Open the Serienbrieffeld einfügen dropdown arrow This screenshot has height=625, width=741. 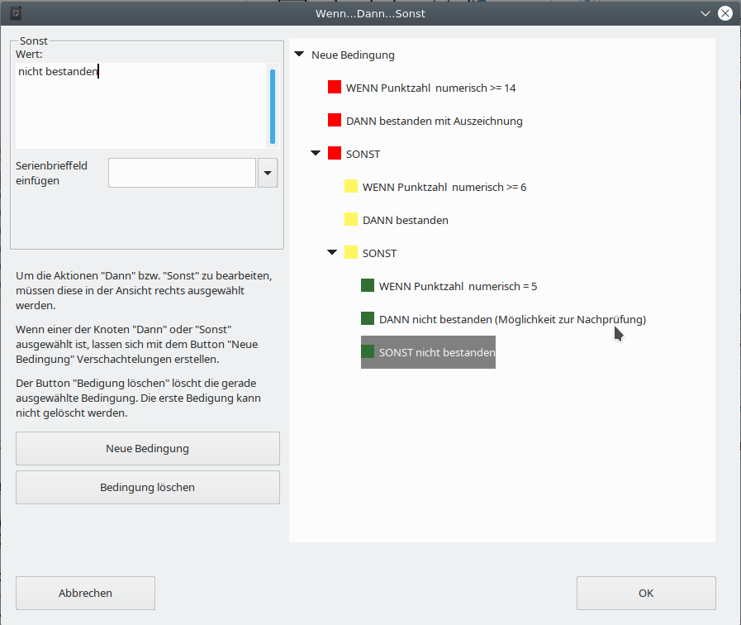[268, 173]
